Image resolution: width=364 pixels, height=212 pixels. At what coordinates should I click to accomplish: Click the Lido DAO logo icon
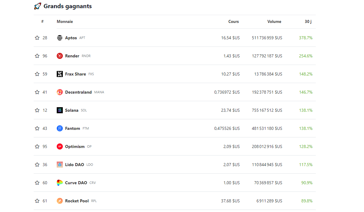[60, 165]
